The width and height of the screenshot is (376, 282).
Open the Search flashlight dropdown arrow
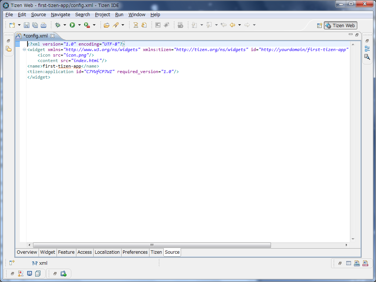pyautogui.click(x=123, y=25)
